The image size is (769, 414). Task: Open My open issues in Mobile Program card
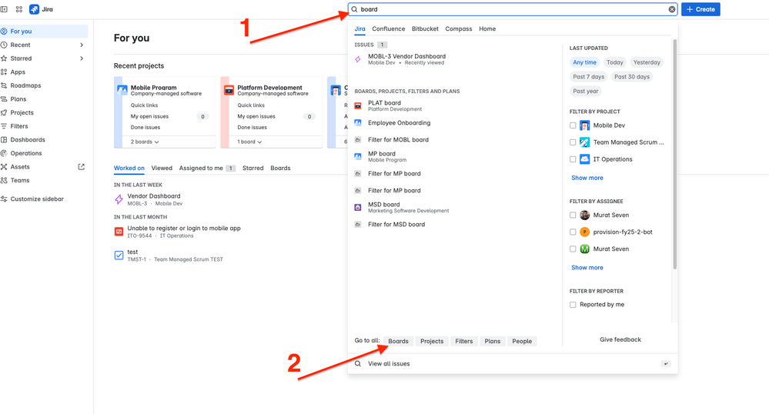pos(149,117)
